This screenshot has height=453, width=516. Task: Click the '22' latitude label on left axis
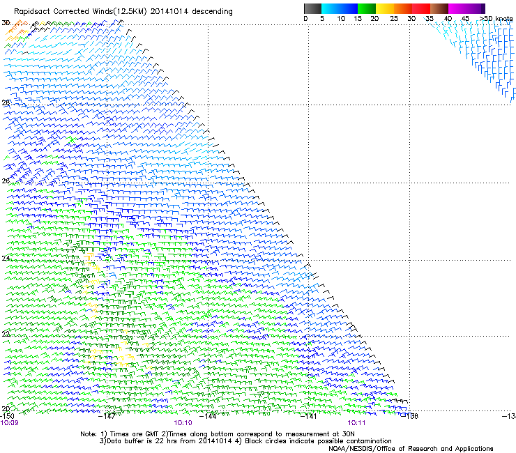coord(6,335)
